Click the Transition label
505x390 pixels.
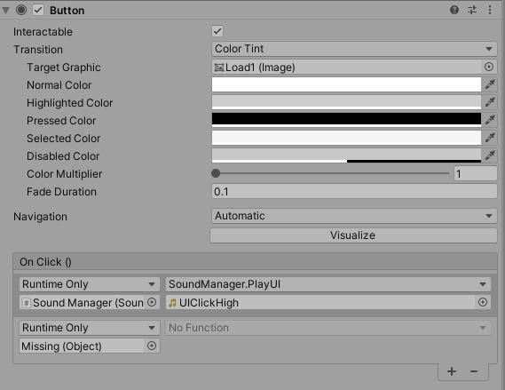(x=38, y=50)
